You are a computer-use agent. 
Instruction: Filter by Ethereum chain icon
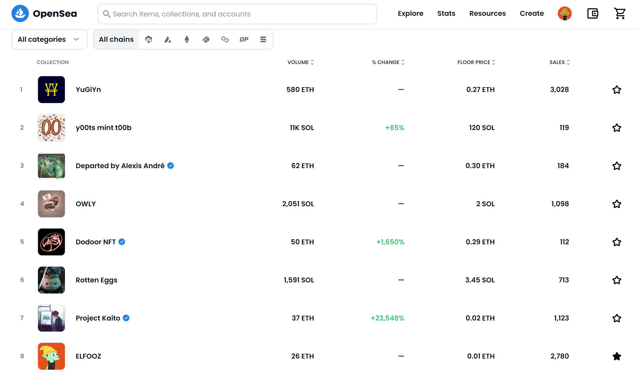(187, 40)
